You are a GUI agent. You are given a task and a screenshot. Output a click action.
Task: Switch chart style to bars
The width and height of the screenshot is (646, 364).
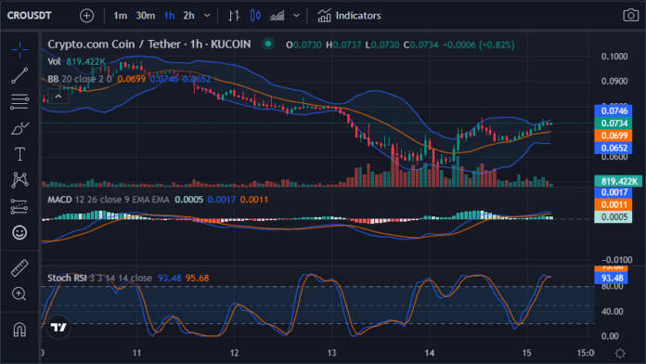click(234, 16)
